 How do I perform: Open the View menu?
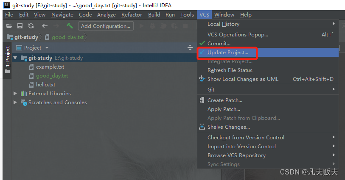tap(39, 15)
